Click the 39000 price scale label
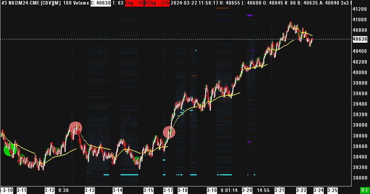 point(359,125)
